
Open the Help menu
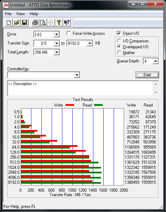[34, 14]
